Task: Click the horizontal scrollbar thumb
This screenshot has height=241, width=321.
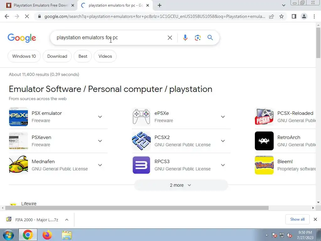Action: pyautogui.click(x=137, y=208)
